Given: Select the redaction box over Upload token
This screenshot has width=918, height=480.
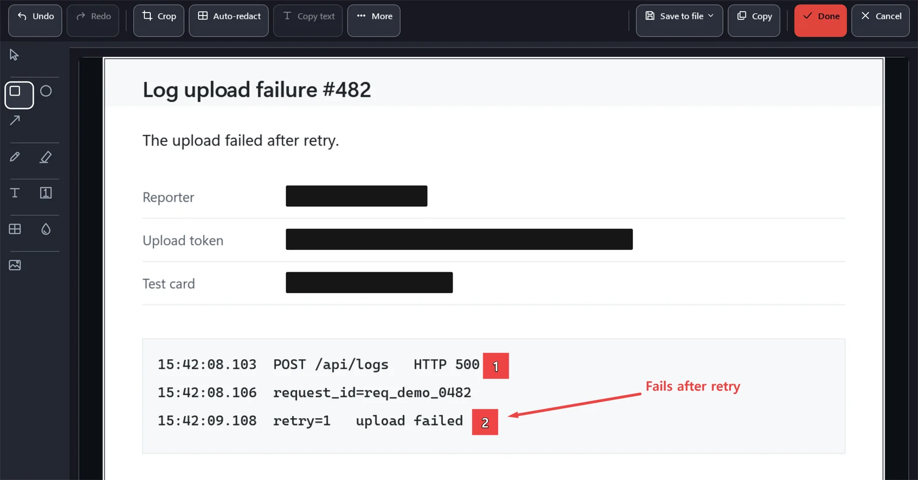Looking at the screenshot, I should (460, 239).
